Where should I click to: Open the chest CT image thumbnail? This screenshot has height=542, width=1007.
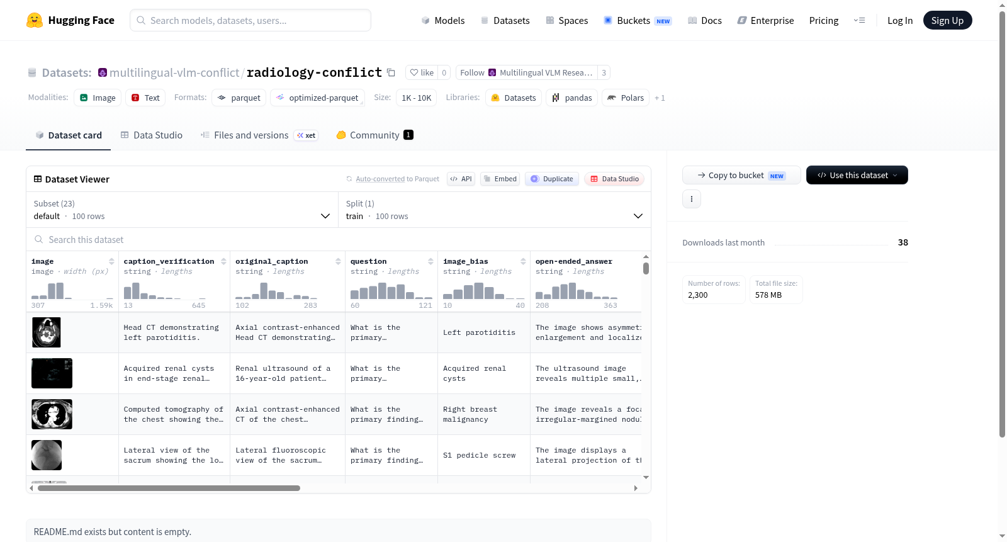pyautogui.click(x=52, y=414)
